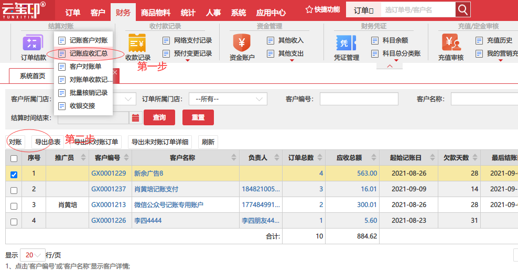Viewport: 518px width, 271px height.
Task: Toggle the select-all header checkbox
Action: pos(14,158)
